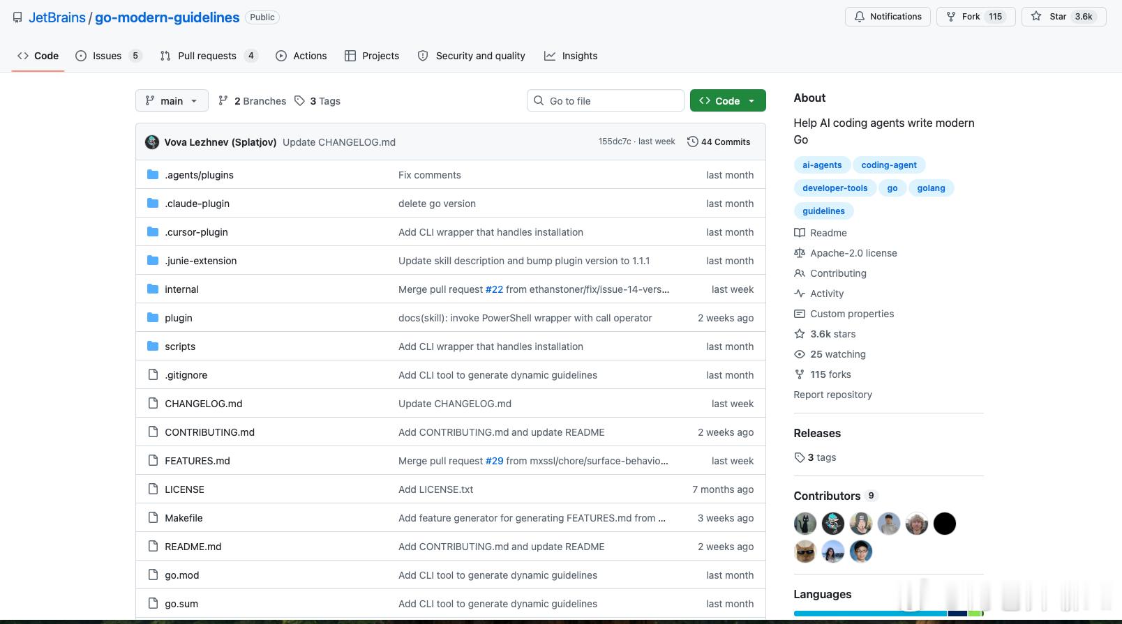Open the Projects tab

pyautogui.click(x=372, y=56)
